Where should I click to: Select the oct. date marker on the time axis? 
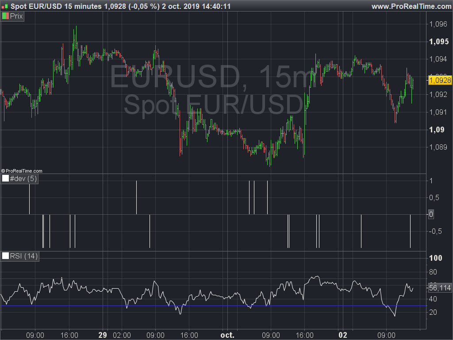[227, 335]
